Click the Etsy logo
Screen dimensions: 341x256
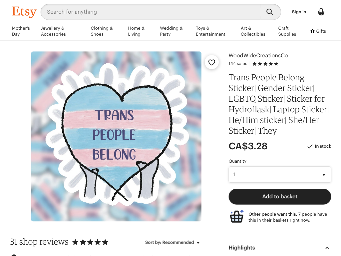[x=24, y=12]
